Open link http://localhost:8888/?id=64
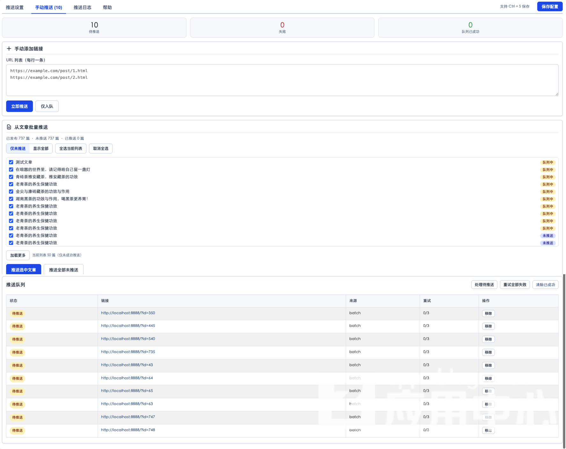 point(127,378)
